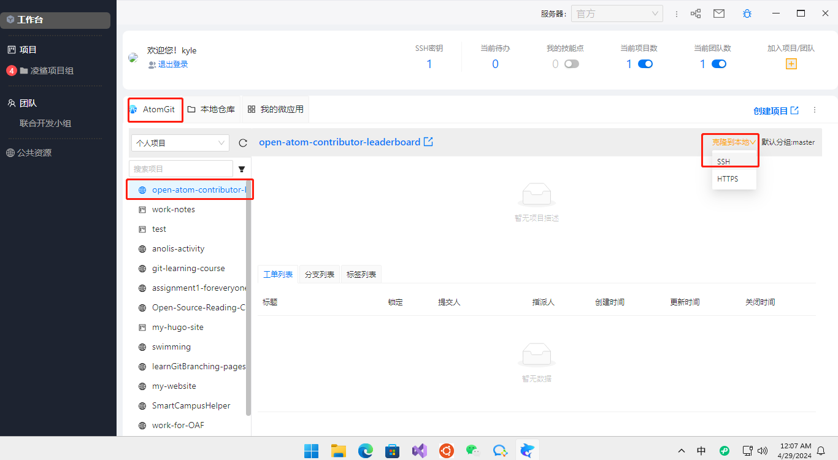The width and height of the screenshot is (838, 460).
Task: Toggle the 当前项目数 switch
Action: (x=645, y=64)
